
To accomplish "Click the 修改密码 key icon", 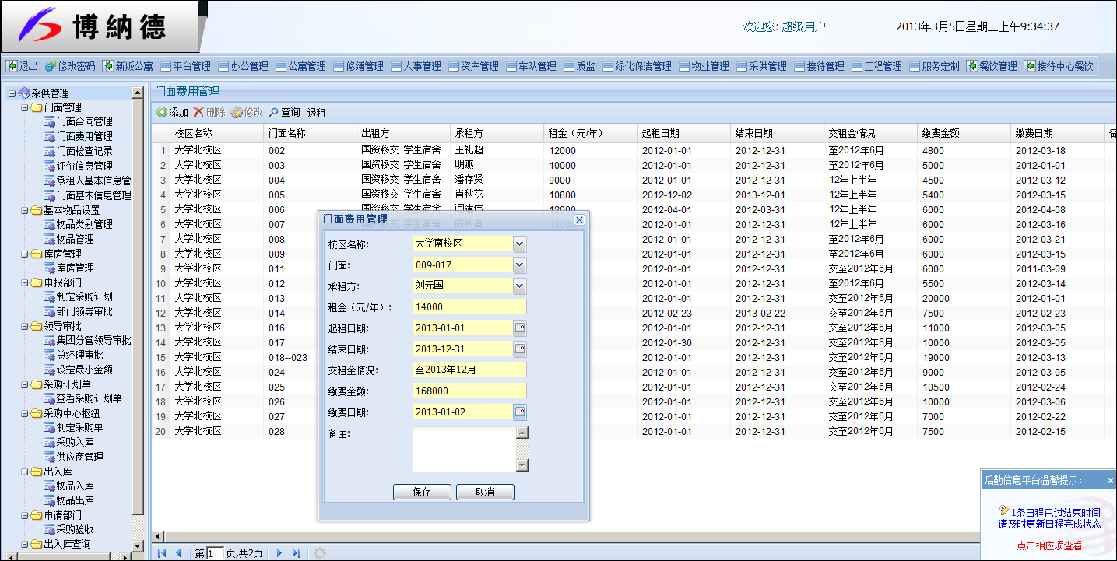I will click(51, 66).
